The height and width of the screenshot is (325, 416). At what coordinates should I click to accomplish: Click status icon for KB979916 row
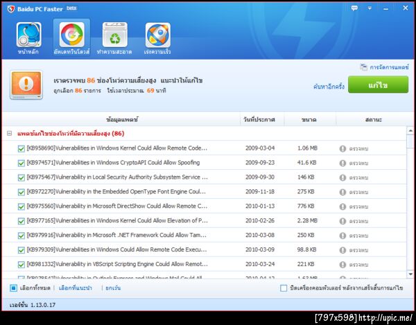point(343,236)
